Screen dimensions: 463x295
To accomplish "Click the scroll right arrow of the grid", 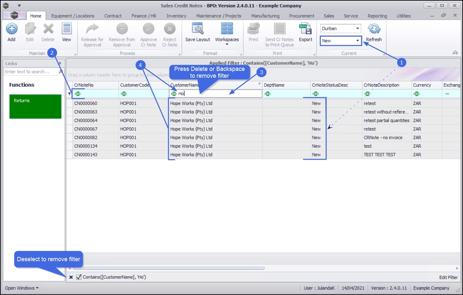I will [x=457, y=268].
